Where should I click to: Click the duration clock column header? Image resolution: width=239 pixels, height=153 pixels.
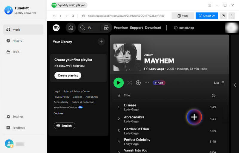pyautogui.click(x=214, y=96)
